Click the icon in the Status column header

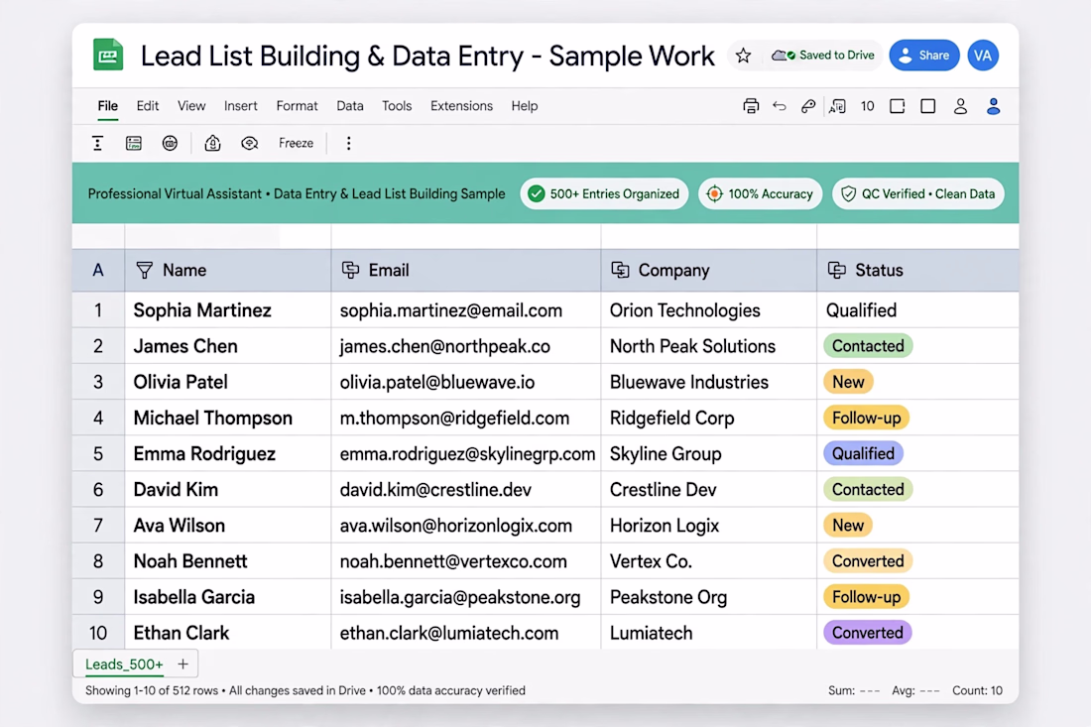[x=836, y=270]
